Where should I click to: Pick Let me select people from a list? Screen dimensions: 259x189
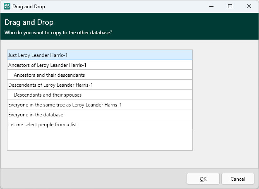100,124
